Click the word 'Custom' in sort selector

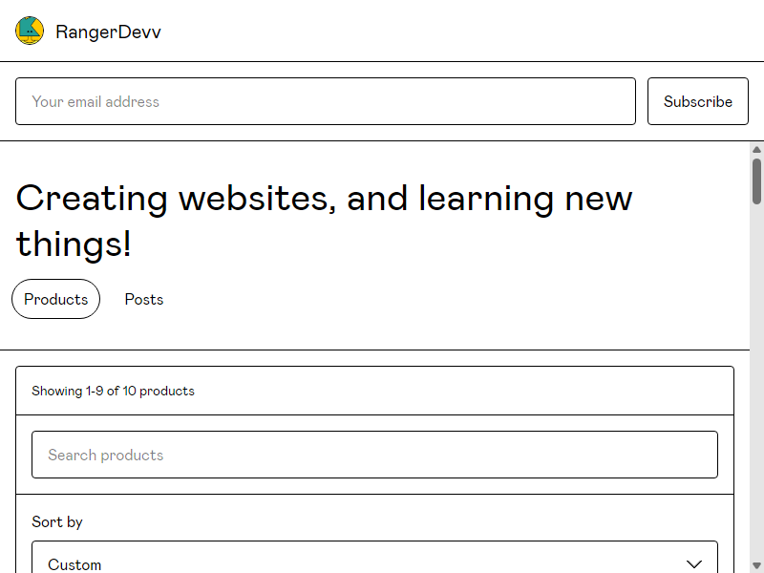(x=74, y=564)
